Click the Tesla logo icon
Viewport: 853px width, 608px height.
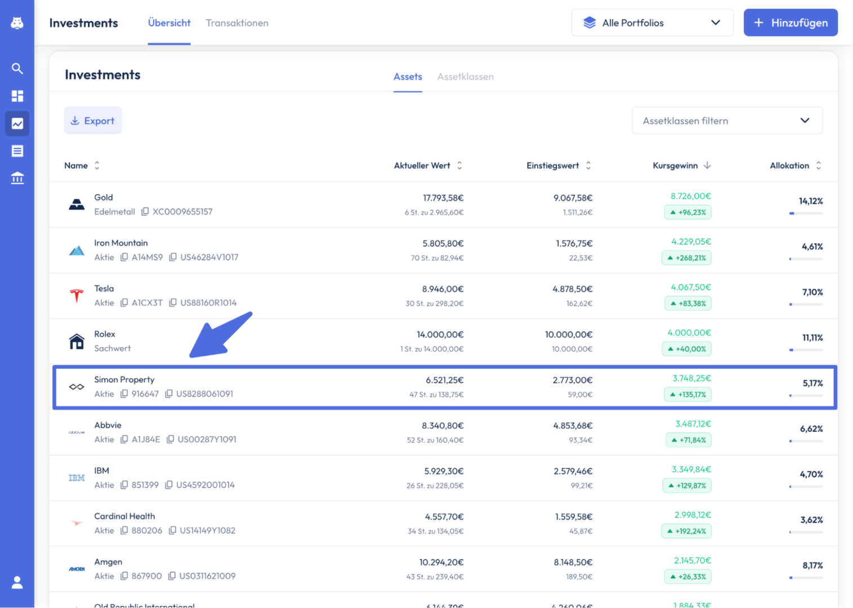coord(77,296)
